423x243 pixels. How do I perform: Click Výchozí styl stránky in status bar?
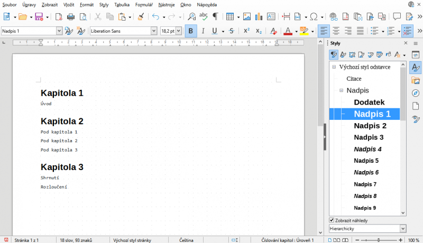coord(132,240)
